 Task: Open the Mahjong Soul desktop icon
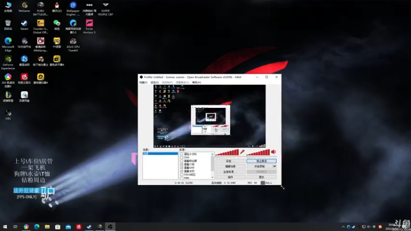point(41,45)
